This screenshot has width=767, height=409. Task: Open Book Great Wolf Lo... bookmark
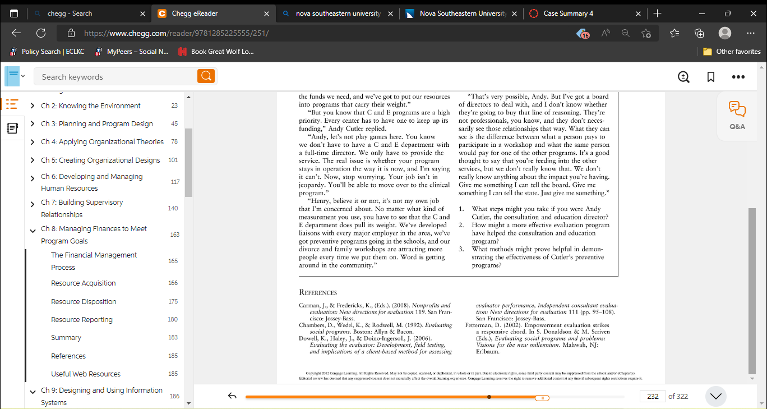coord(216,52)
